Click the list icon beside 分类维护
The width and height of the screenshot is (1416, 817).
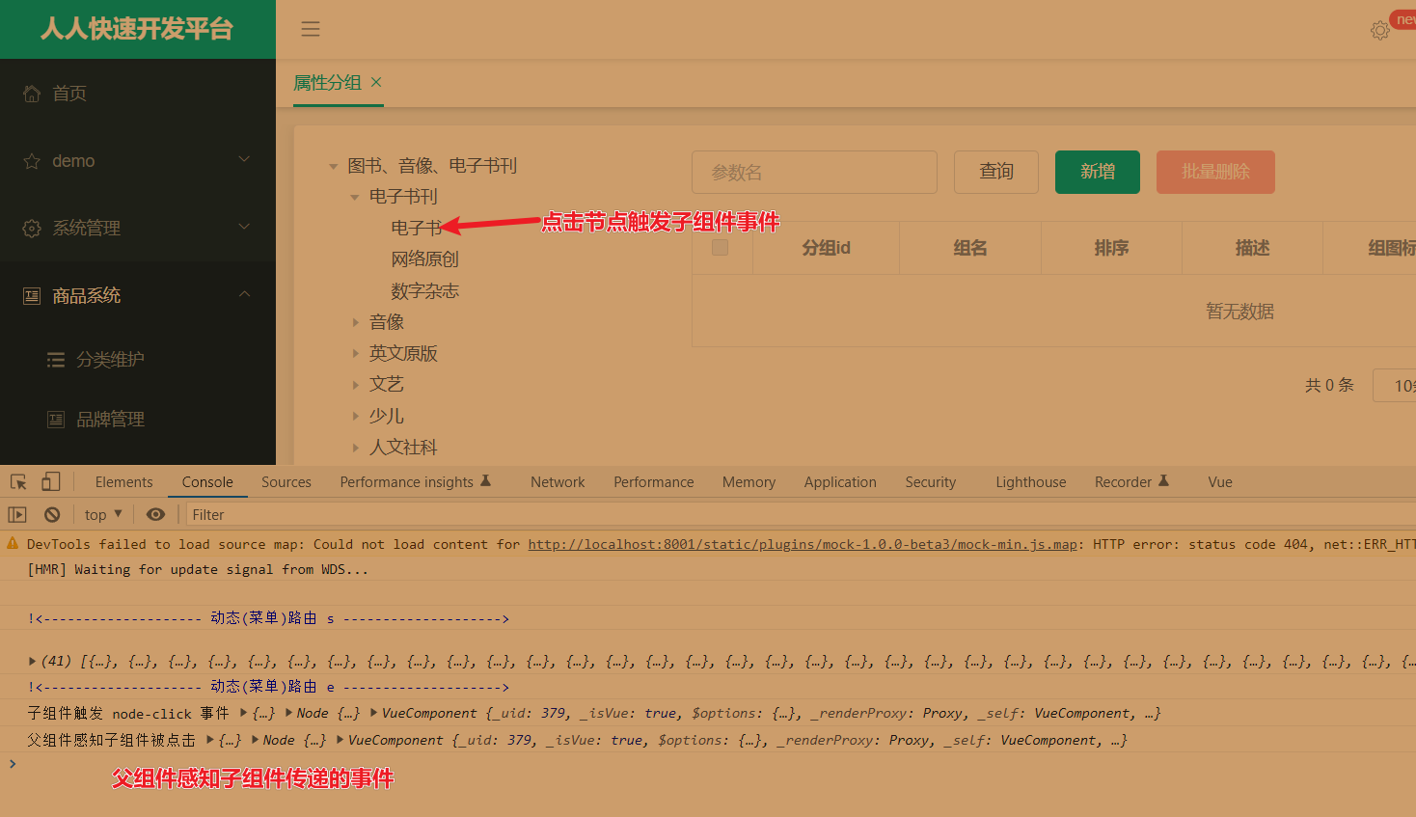[56, 360]
